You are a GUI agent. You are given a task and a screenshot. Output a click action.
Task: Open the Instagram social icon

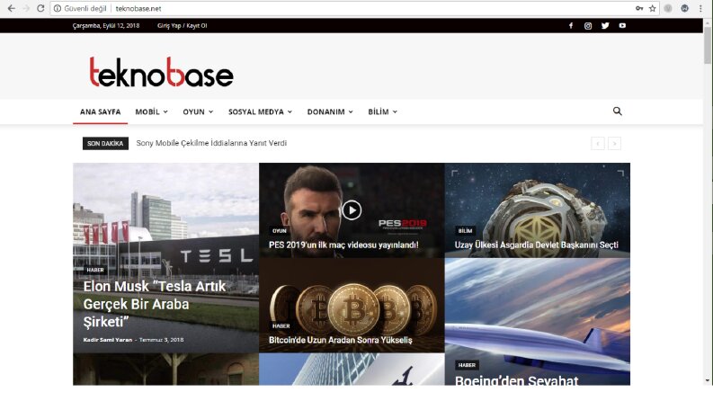588,26
